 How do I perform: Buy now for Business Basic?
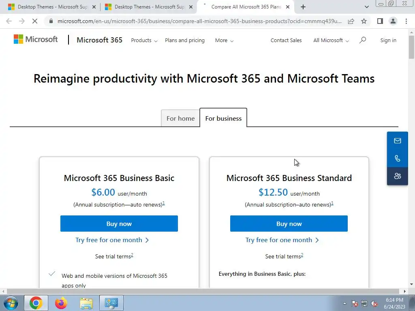tap(119, 224)
